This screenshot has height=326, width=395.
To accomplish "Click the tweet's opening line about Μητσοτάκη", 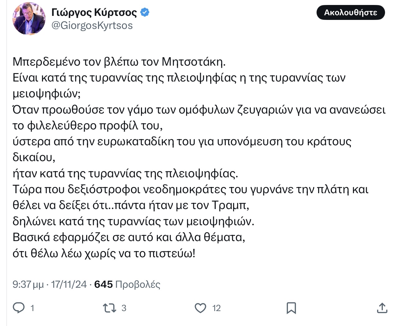I will click(119, 62).
